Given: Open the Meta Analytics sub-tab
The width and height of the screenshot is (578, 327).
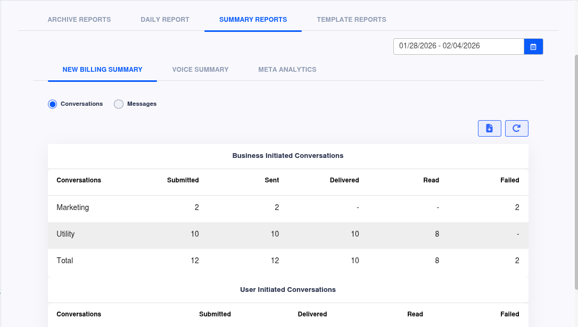Looking at the screenshot, I should pyautogui.click(x=287, y=70).
